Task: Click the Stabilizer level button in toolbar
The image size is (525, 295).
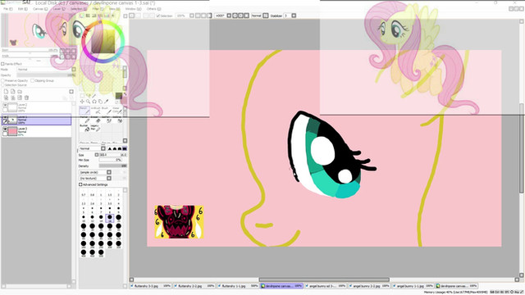Action: point(287,16)
